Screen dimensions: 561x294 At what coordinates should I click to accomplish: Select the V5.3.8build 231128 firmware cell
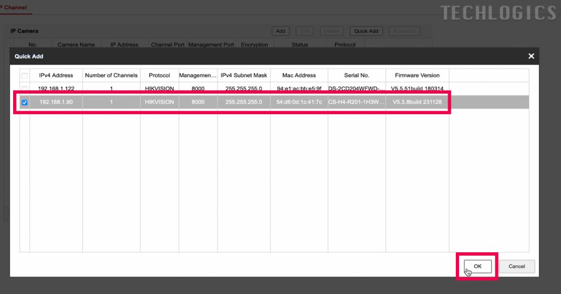tap(417, 102)
